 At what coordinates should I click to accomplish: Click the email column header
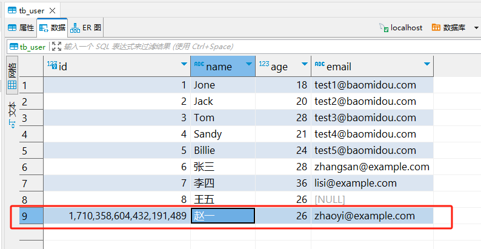pos(373,66)
